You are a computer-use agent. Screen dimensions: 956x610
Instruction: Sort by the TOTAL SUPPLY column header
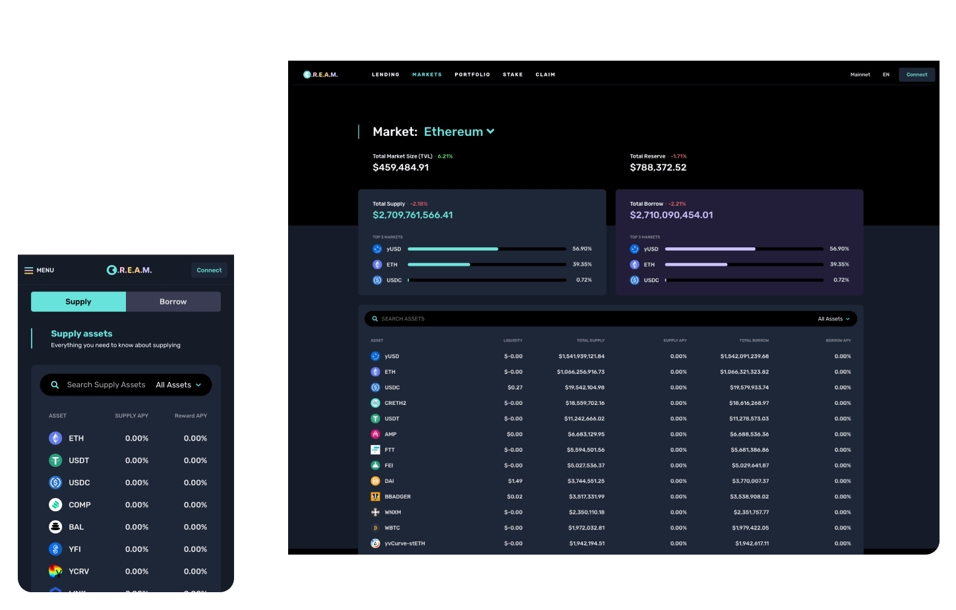point(591,340)
